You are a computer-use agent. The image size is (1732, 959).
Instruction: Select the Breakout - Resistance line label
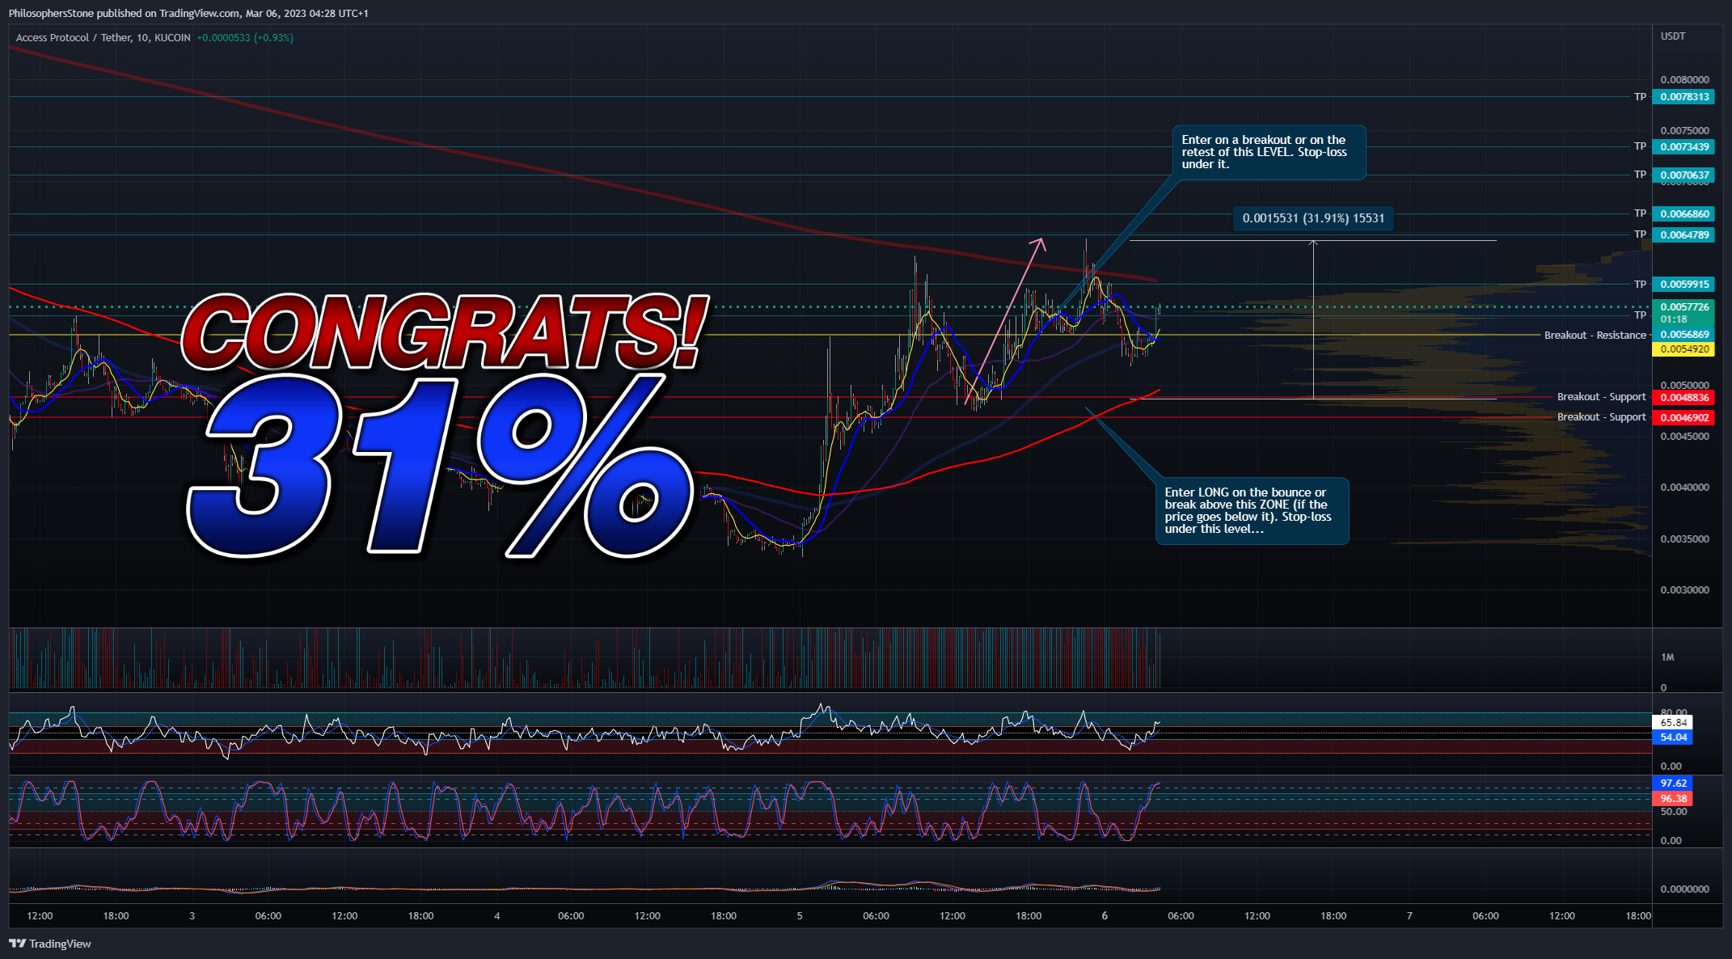point(1595,336)
